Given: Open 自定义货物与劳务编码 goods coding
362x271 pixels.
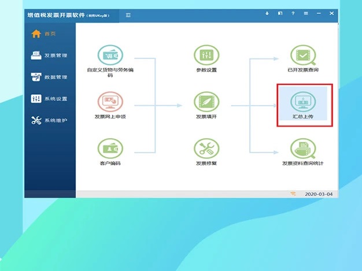Looking at the screenshot, I should coord(110,55).
